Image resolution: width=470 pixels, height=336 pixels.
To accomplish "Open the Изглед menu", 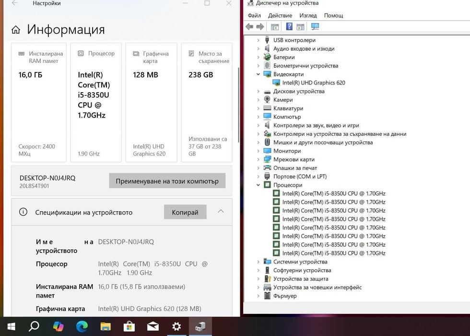I will point(308,15).
